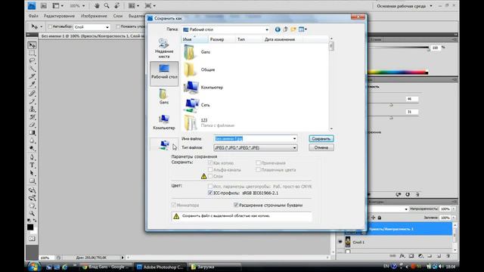Select the Clone Stamp tool
Image resolution: width=484 pixels, height=272 pixels.
point(32,109)
